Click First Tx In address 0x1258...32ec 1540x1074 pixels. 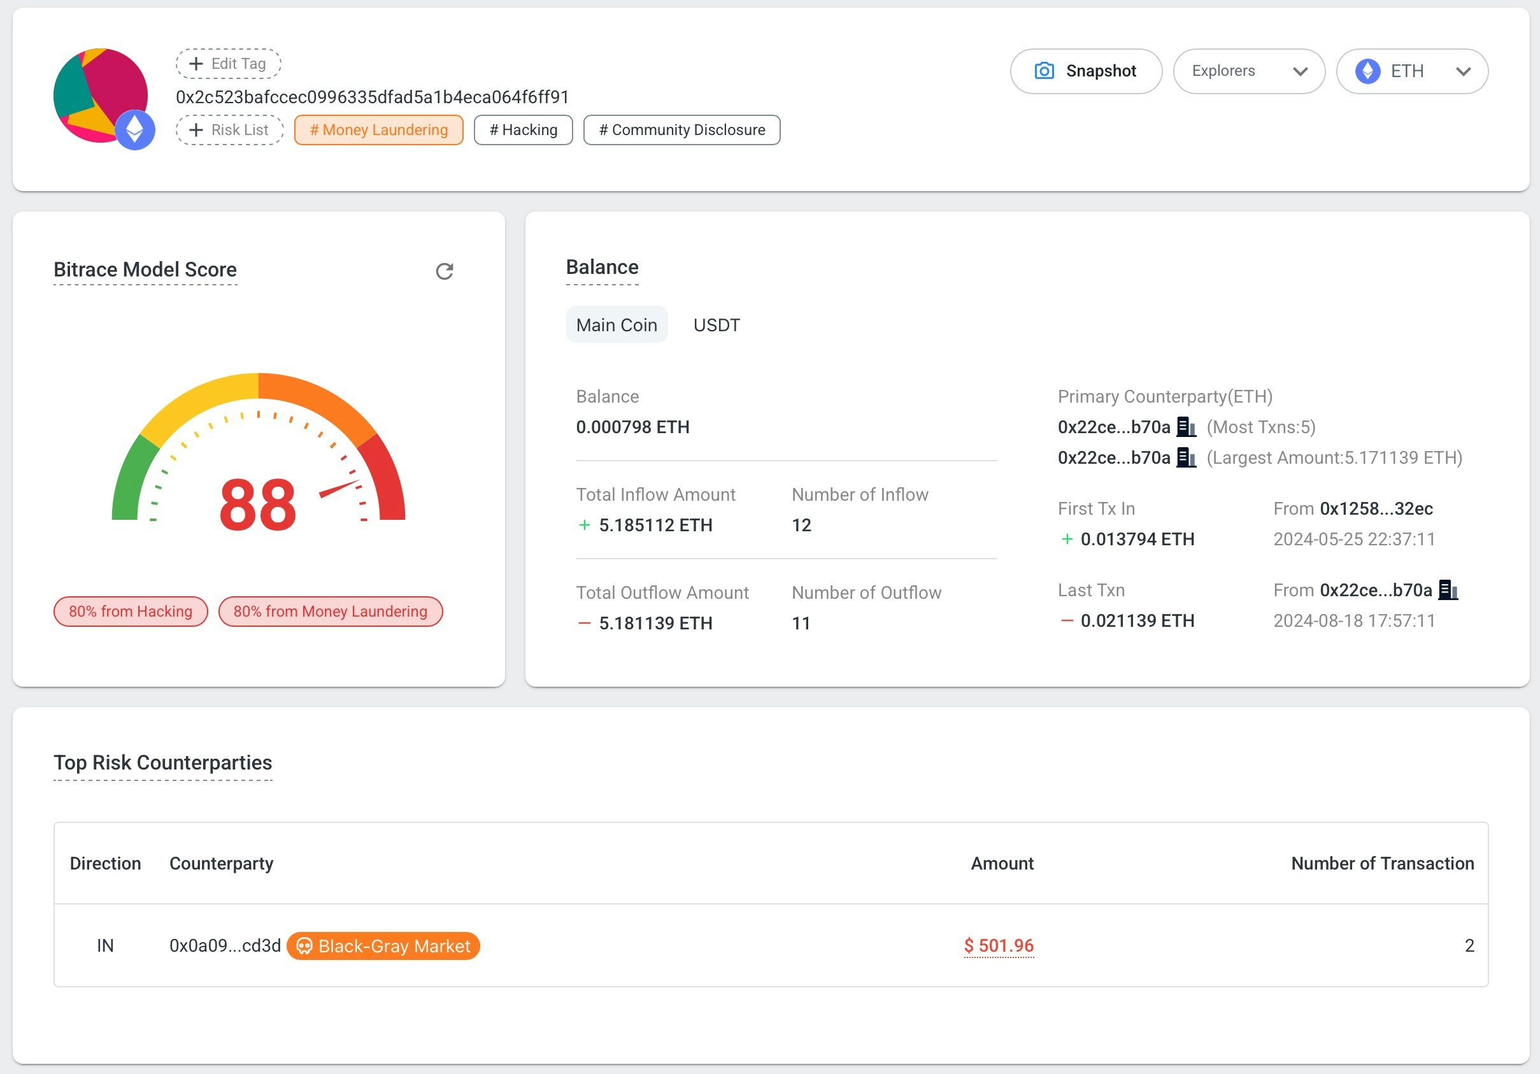(1376, 509)
